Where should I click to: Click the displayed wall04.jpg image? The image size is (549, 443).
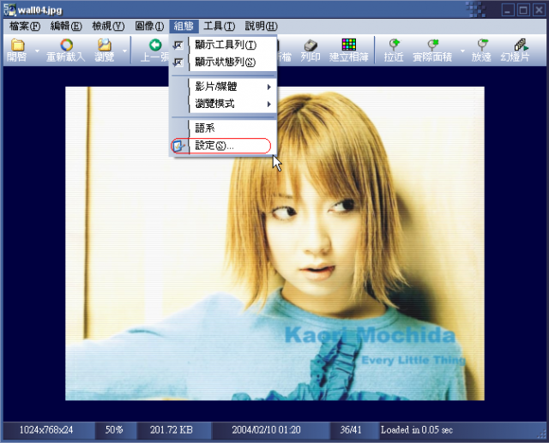274,243
